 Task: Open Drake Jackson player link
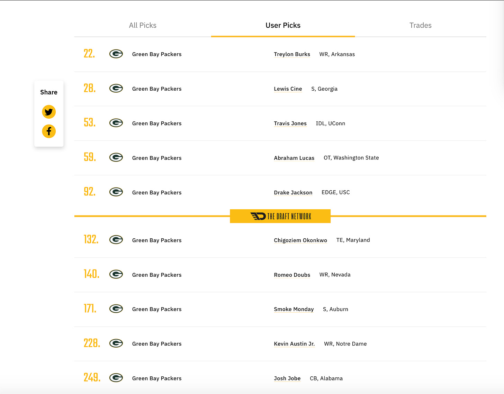pyautogui.click(x=293, y=193)
